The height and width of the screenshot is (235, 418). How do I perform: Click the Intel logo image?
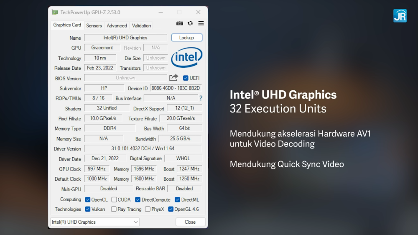(x=186, y=58)
